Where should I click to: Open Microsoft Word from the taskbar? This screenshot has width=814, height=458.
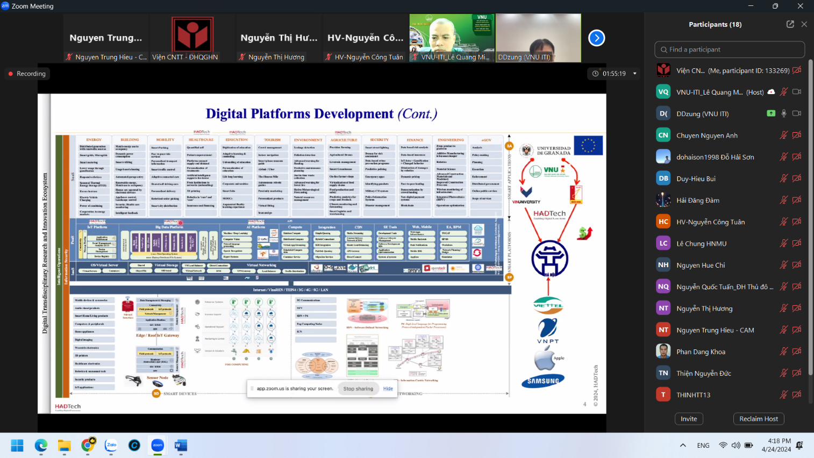pyautogui.click(x=181, y=445)
